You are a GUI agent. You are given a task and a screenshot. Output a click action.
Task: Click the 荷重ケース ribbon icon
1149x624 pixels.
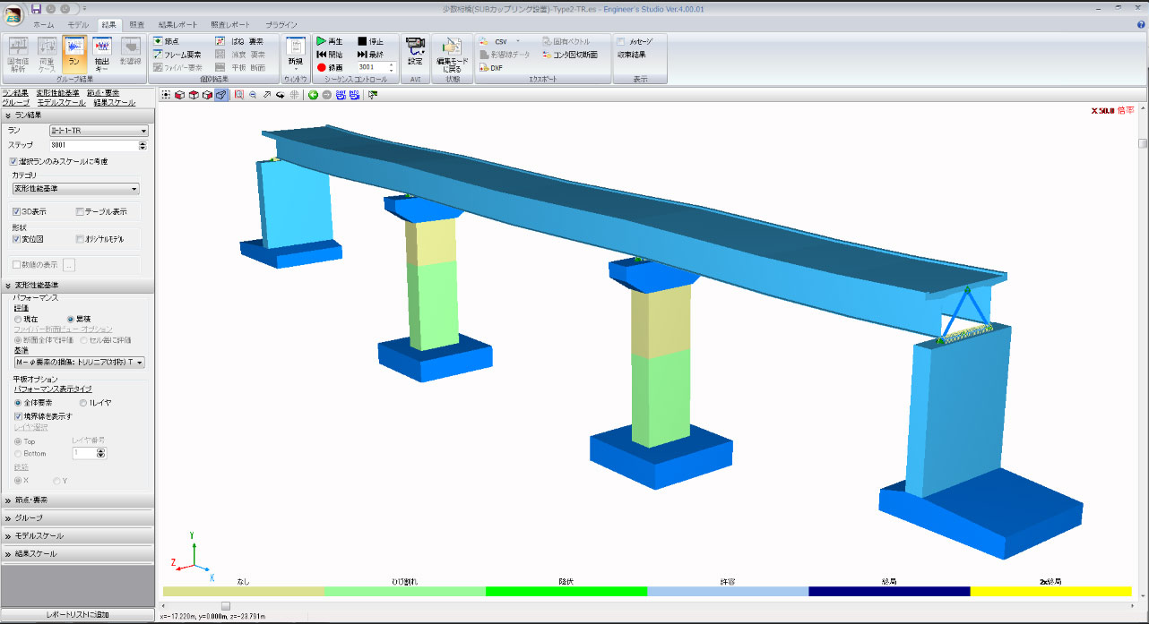point(47,54)
